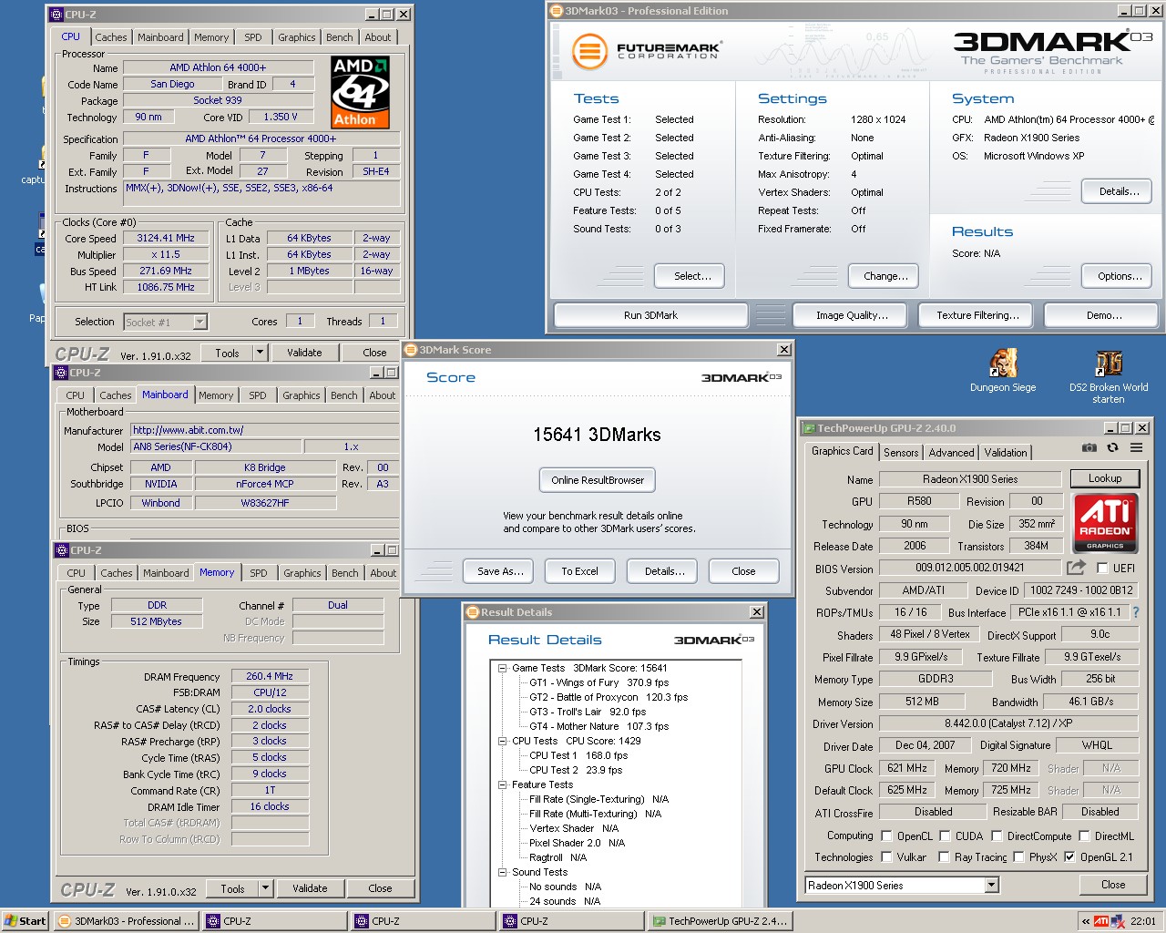Switch to GPU-Z Validation tab
Viewport: 1166px width, 933px height.
[x=1006, y=453]
